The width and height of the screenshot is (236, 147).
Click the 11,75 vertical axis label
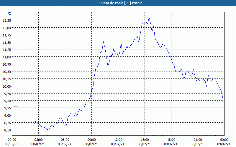[x=7, y=35]
